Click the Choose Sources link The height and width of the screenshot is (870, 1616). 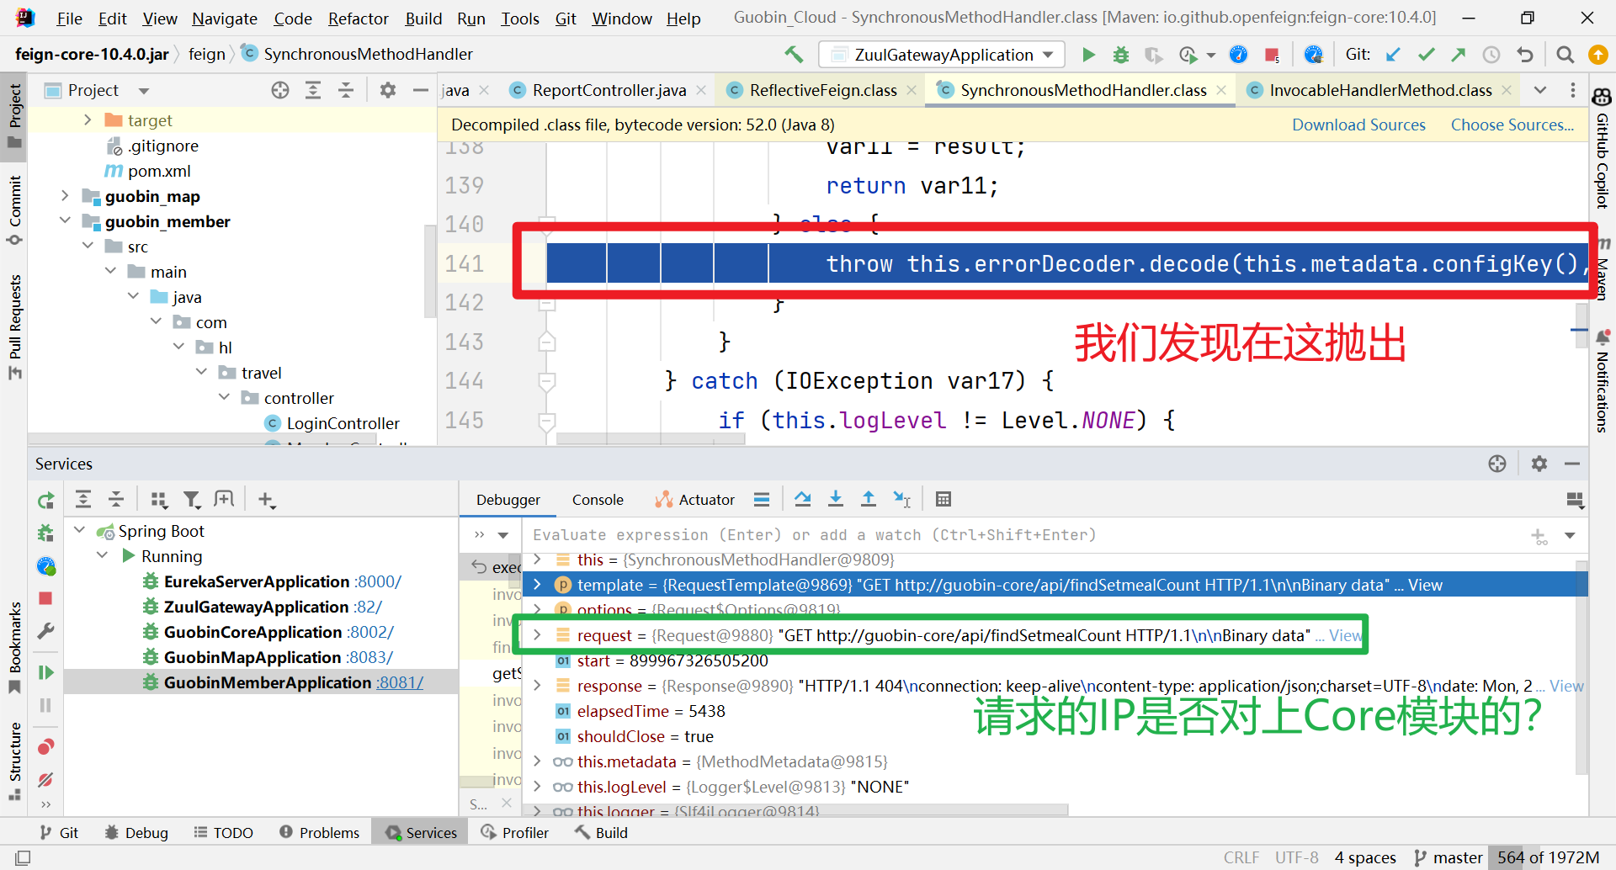click(x=1512, y=125)
